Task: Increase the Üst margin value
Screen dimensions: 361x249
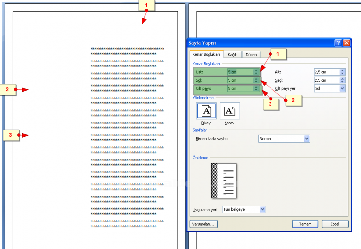Action: click(256, 70)
